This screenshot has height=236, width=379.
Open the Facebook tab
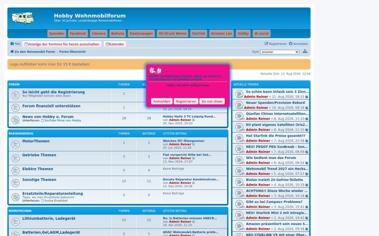coord(78,34)
